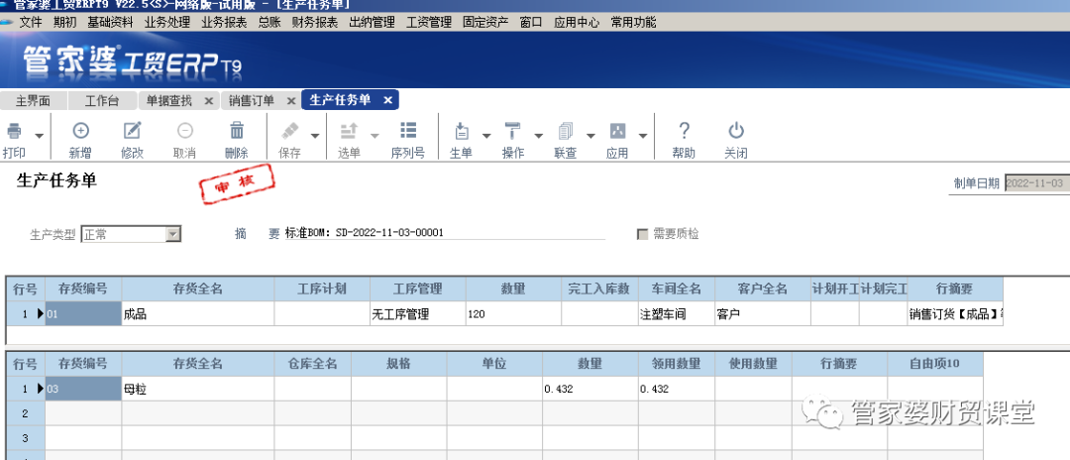Toggle the 需要质检 checkbox
The width and height of the screenshot is (1070, 460).
coord(642,234)
